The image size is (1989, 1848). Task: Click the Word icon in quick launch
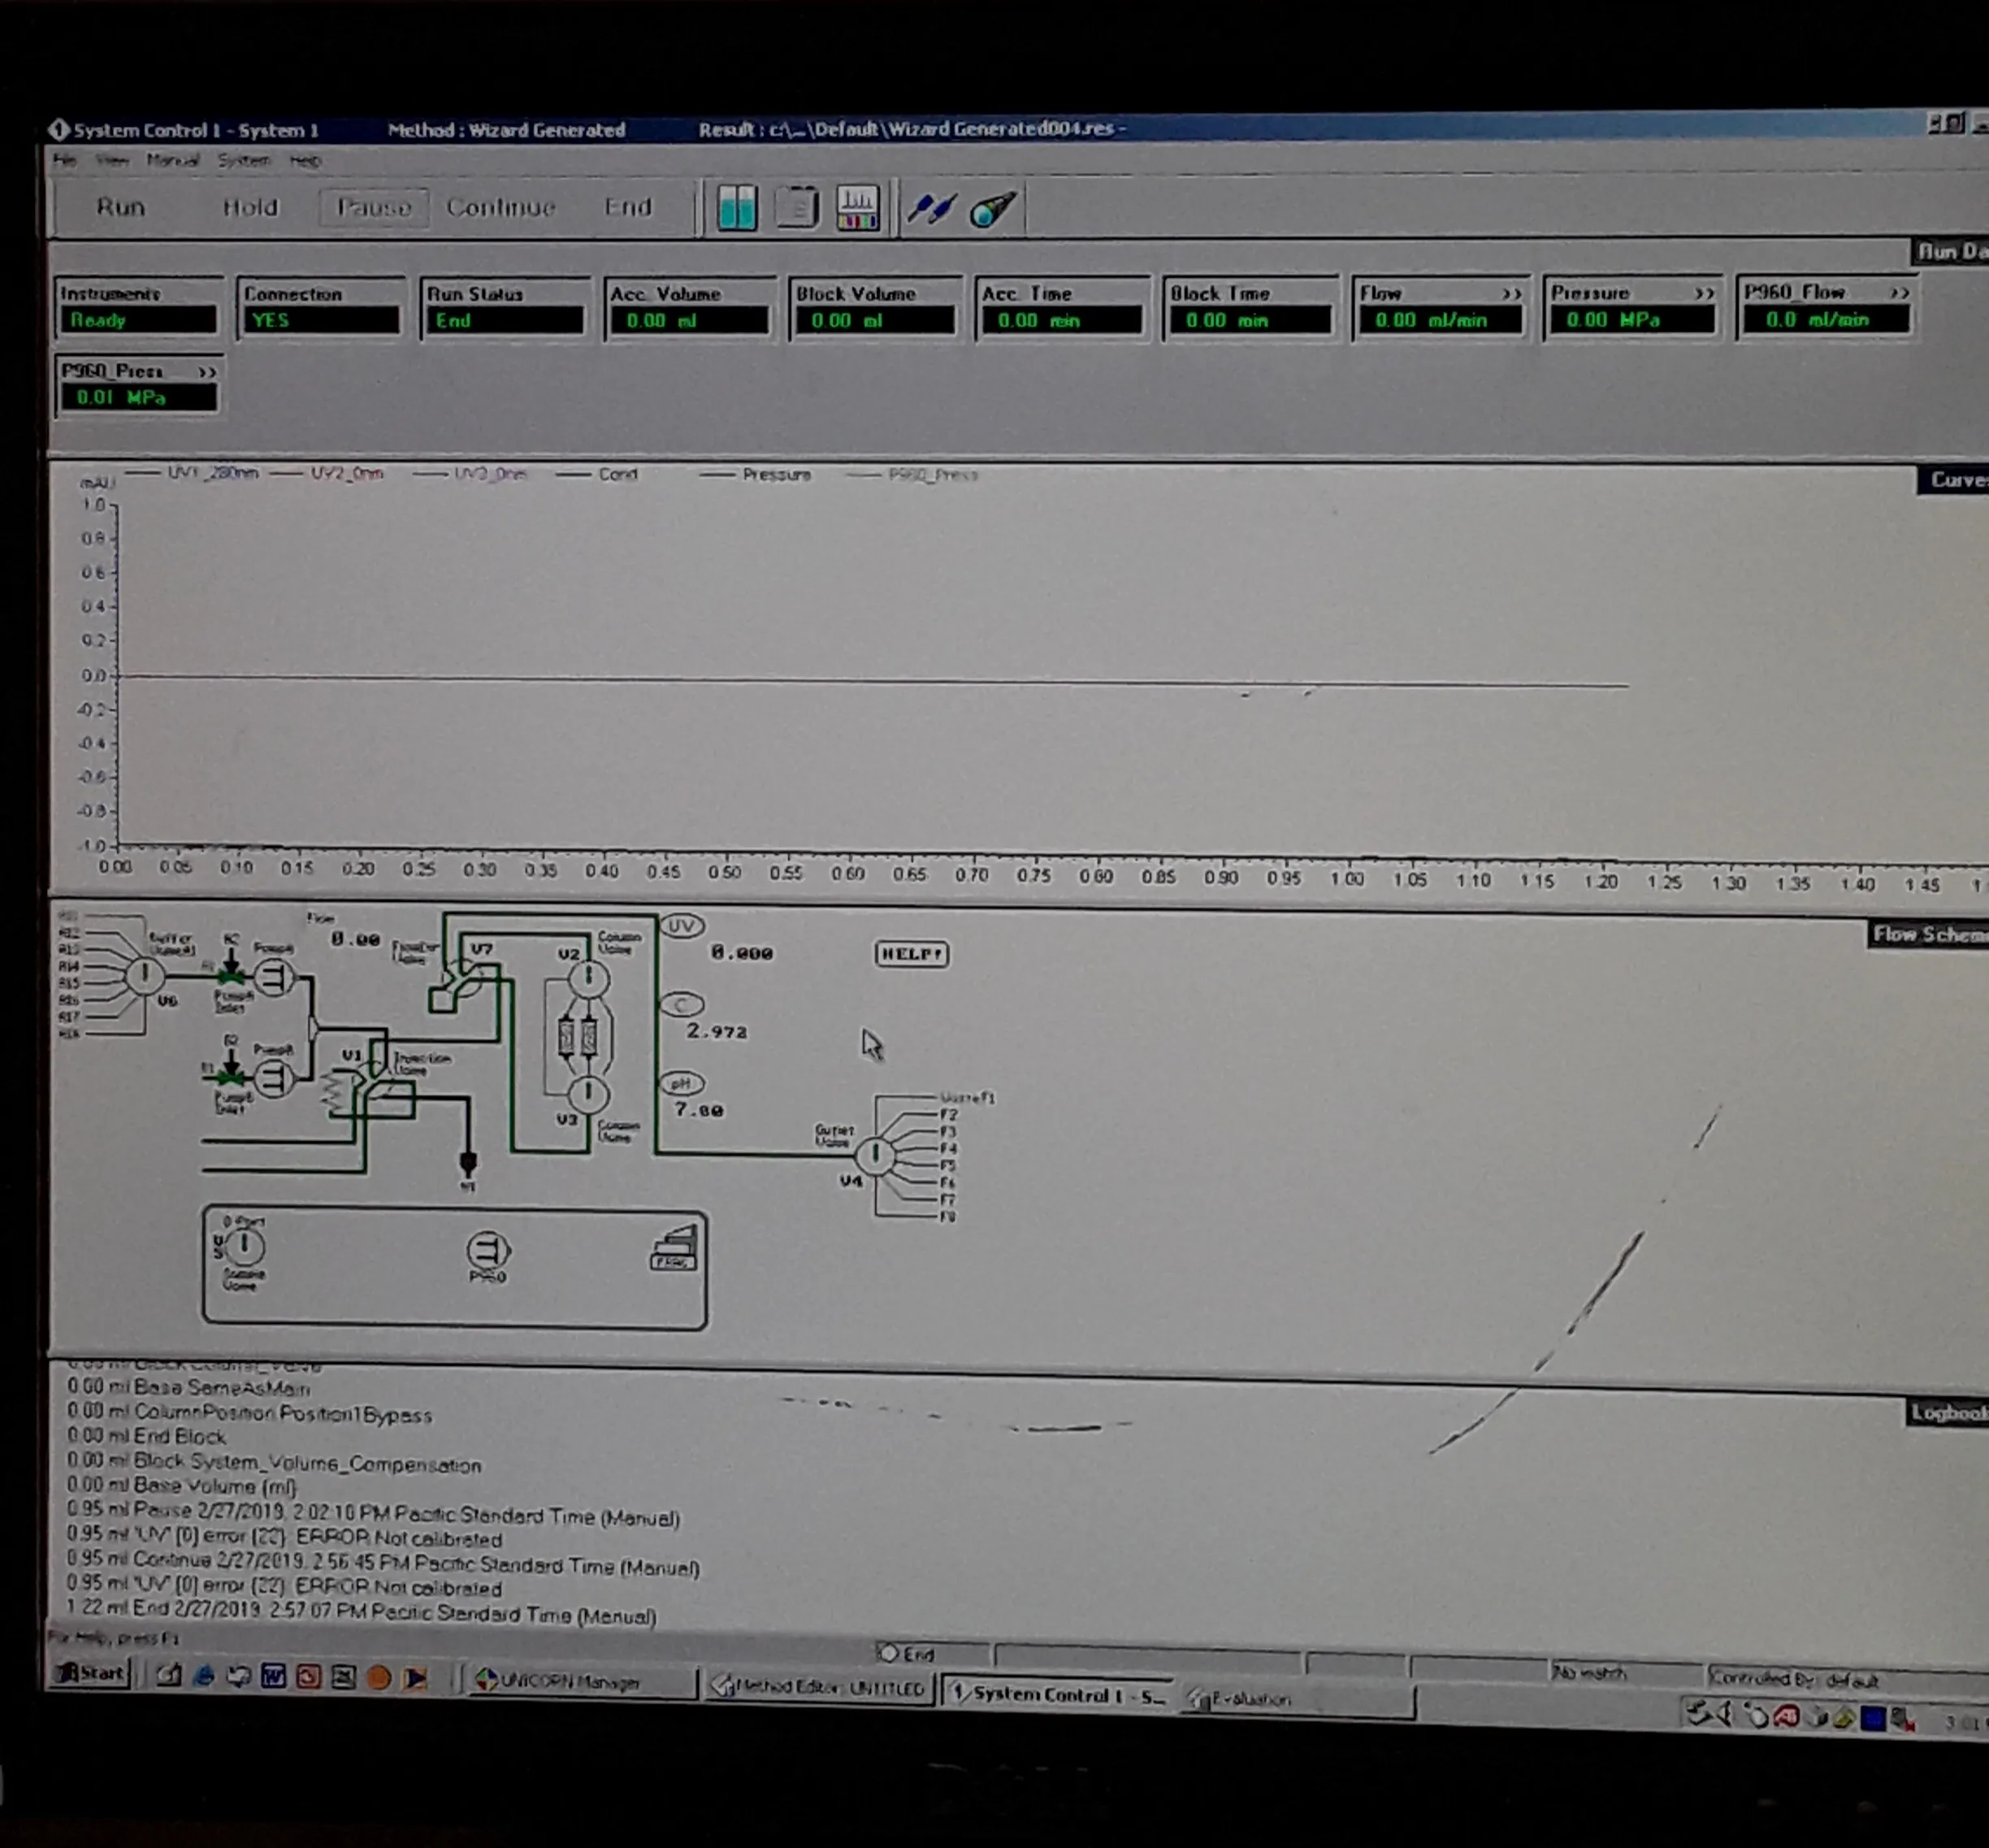(273, 1676)
